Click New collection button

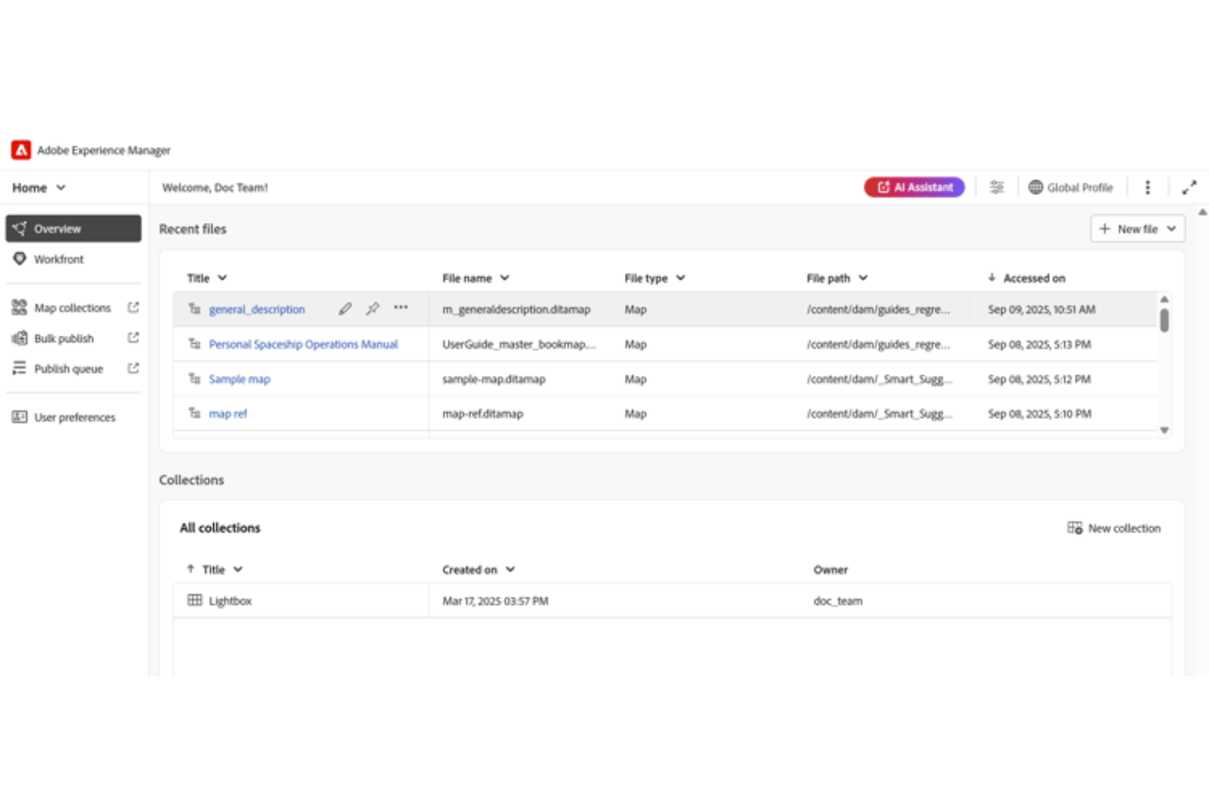pos(1114,528)
